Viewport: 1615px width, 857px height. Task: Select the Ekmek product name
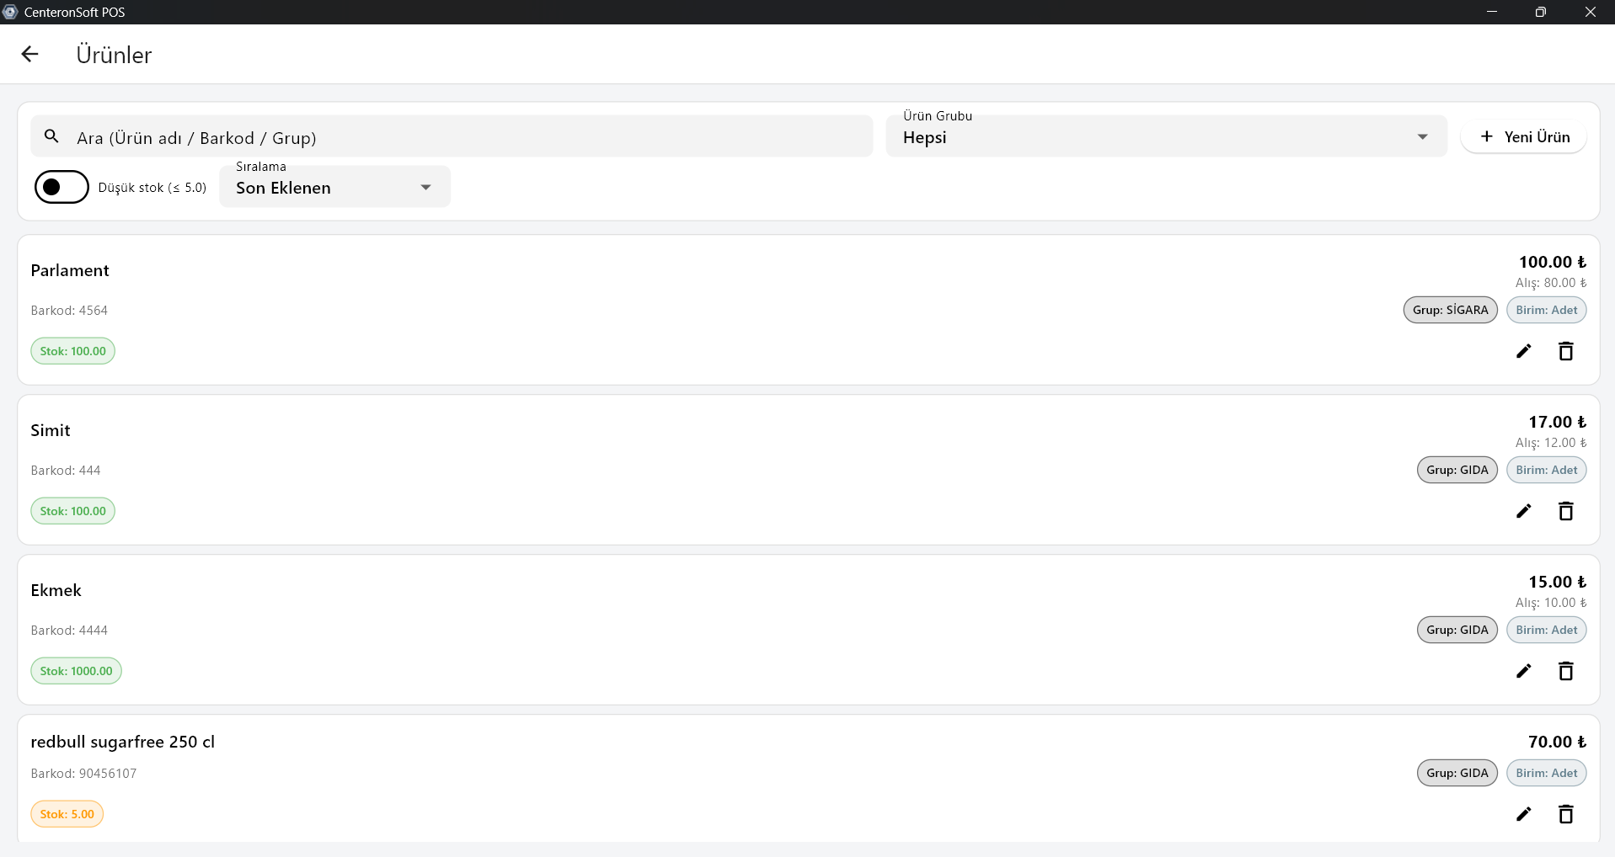click(56, 590)
